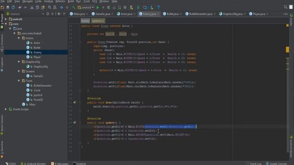Click the Redo toolbar icon
The height and width of the screenshot is (165, 294).
point(25,7)
